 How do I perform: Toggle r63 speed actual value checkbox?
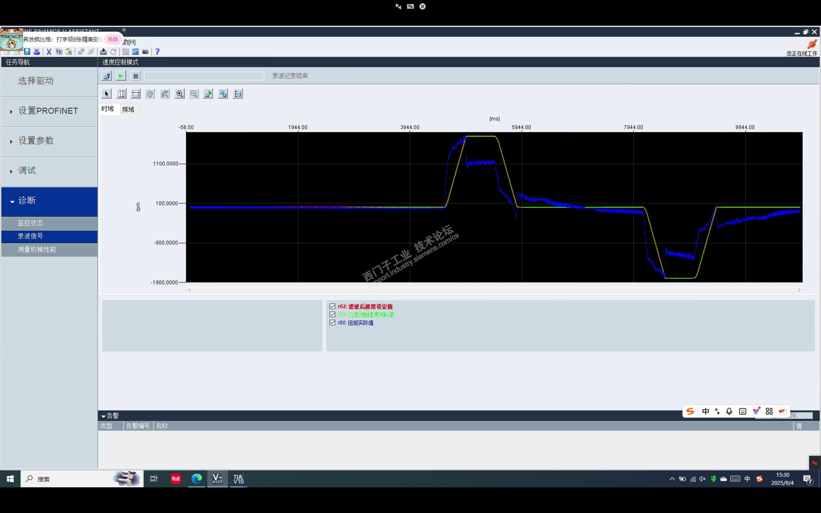332,314
